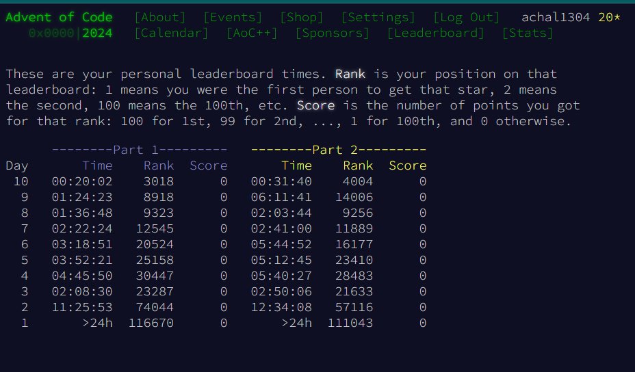Click the time 02:50:06
The width and height of the screenshot is (635, 372).
(281, 292)
